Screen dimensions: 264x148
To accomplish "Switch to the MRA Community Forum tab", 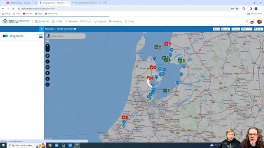I will [87, 3].
